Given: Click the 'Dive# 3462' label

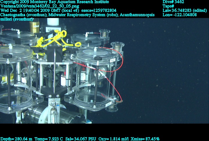Looking at the screenshot, I should tap(173, 2).
